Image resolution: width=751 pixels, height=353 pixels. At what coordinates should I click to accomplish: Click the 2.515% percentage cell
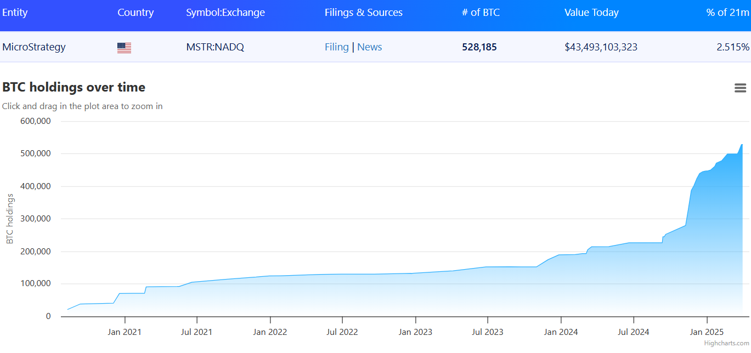[x=732, y=47]
